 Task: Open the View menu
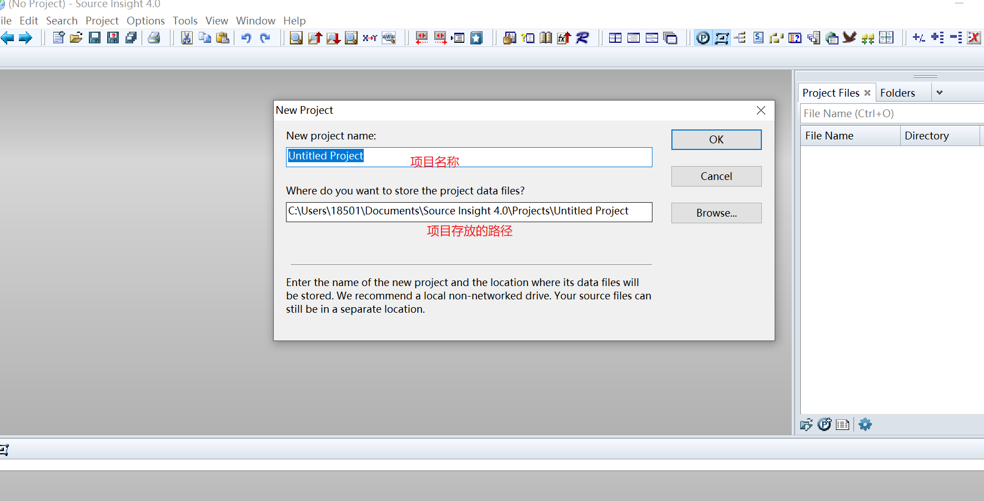[x=217, y=21]
